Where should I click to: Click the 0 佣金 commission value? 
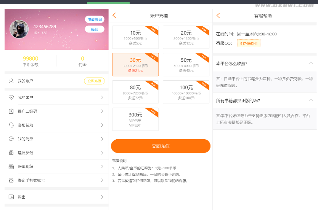[82, 59]
